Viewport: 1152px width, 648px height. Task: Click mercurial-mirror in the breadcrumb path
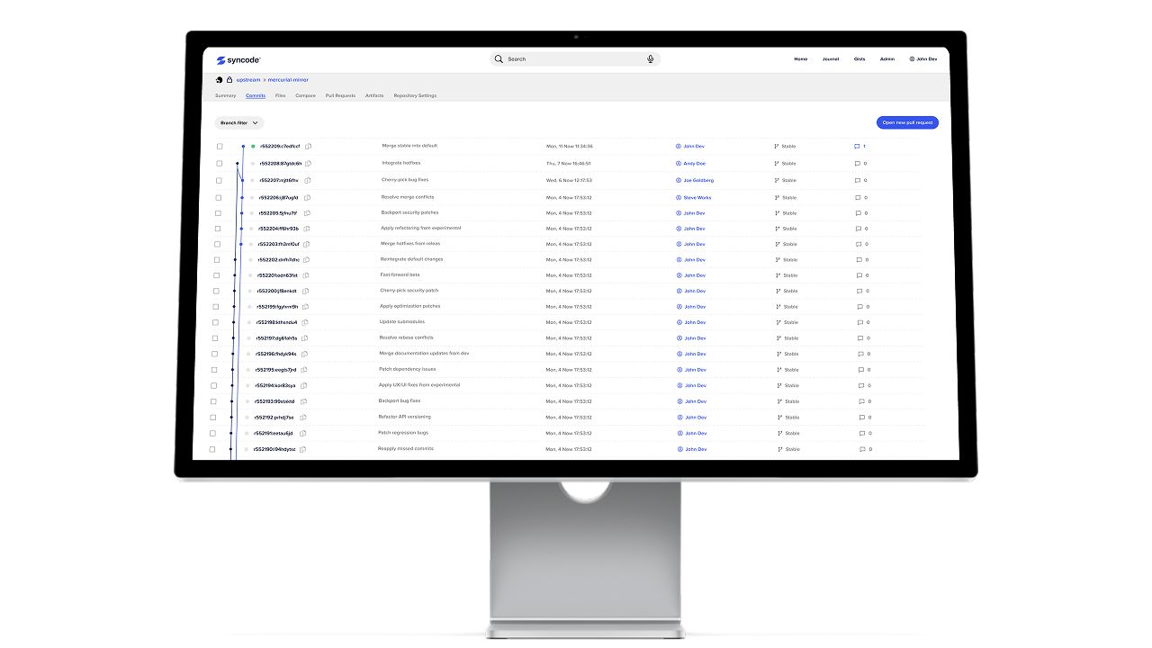click(286, 79)
